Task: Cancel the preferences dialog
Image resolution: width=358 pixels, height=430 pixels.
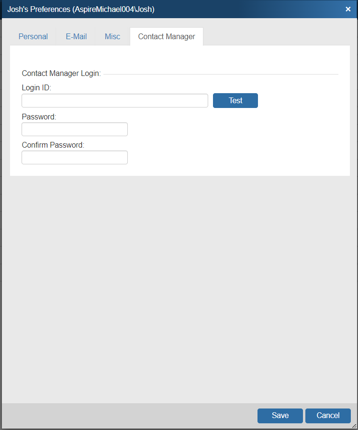Action: [x=328, y=416]
